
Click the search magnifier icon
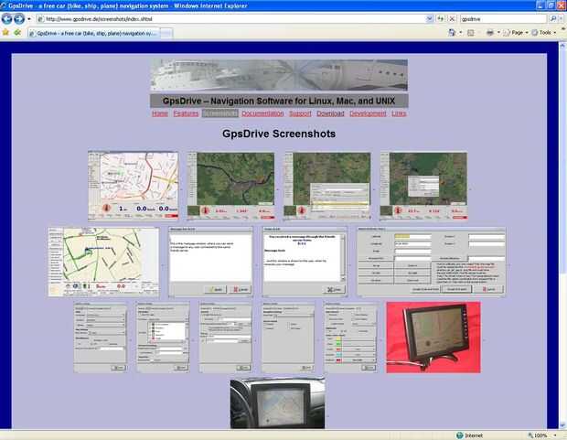click(553, 19)
